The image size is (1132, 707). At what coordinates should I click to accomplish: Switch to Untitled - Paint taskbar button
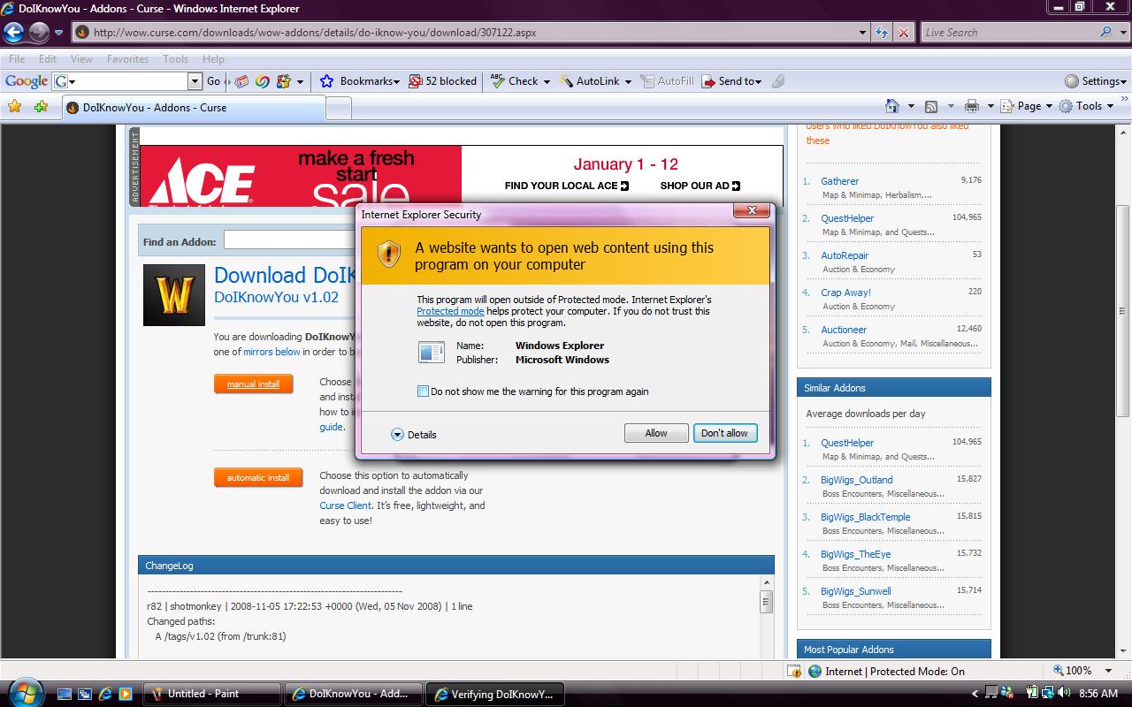tap(212, 694)
